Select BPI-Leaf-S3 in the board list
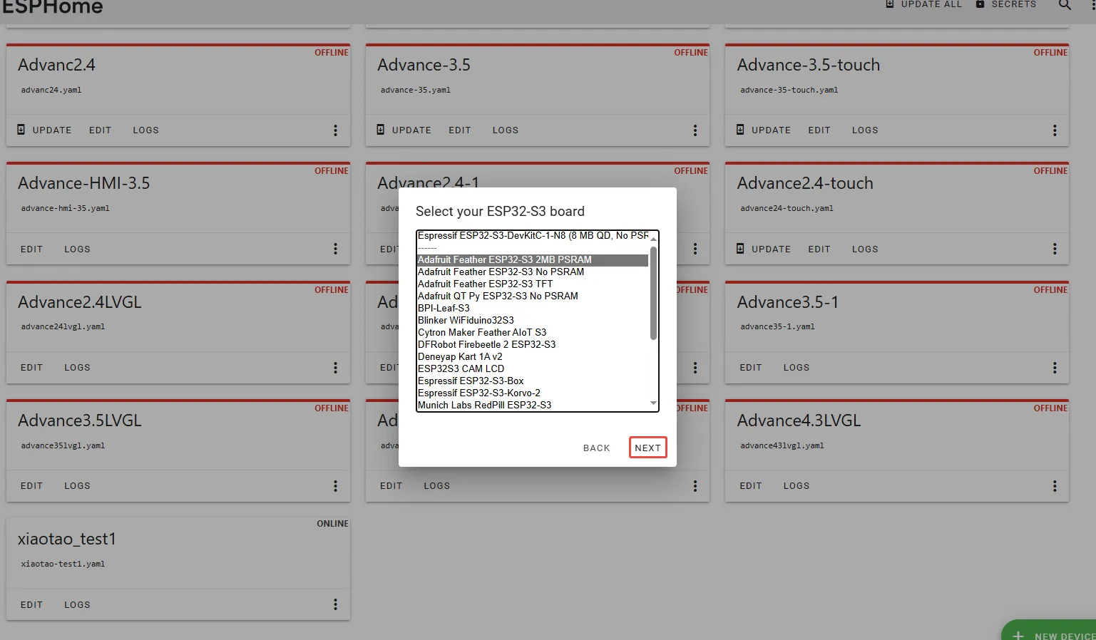 point(533,309)
